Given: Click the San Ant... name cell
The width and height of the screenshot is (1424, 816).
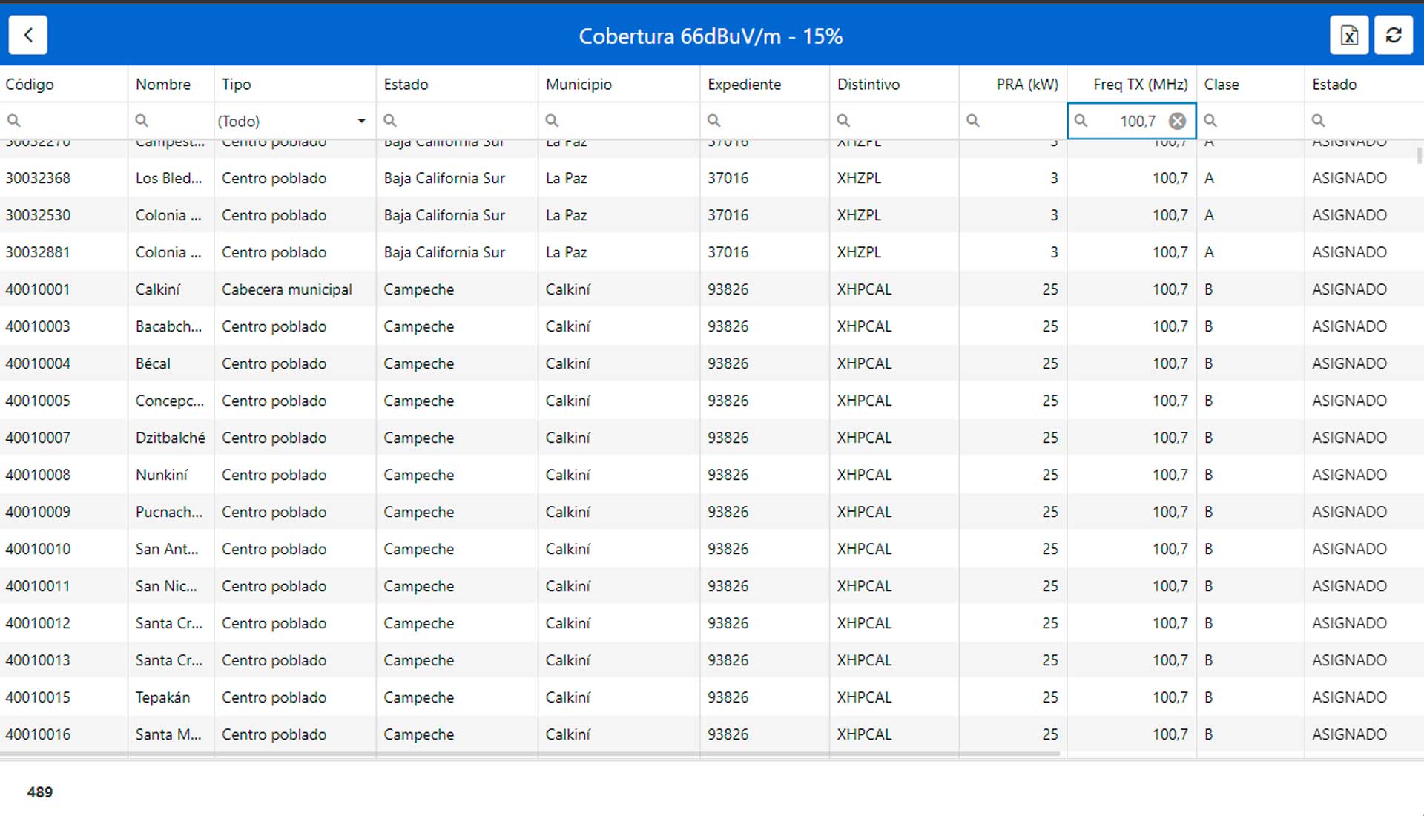Looking at the screenshot, I should tap(171, 549).
